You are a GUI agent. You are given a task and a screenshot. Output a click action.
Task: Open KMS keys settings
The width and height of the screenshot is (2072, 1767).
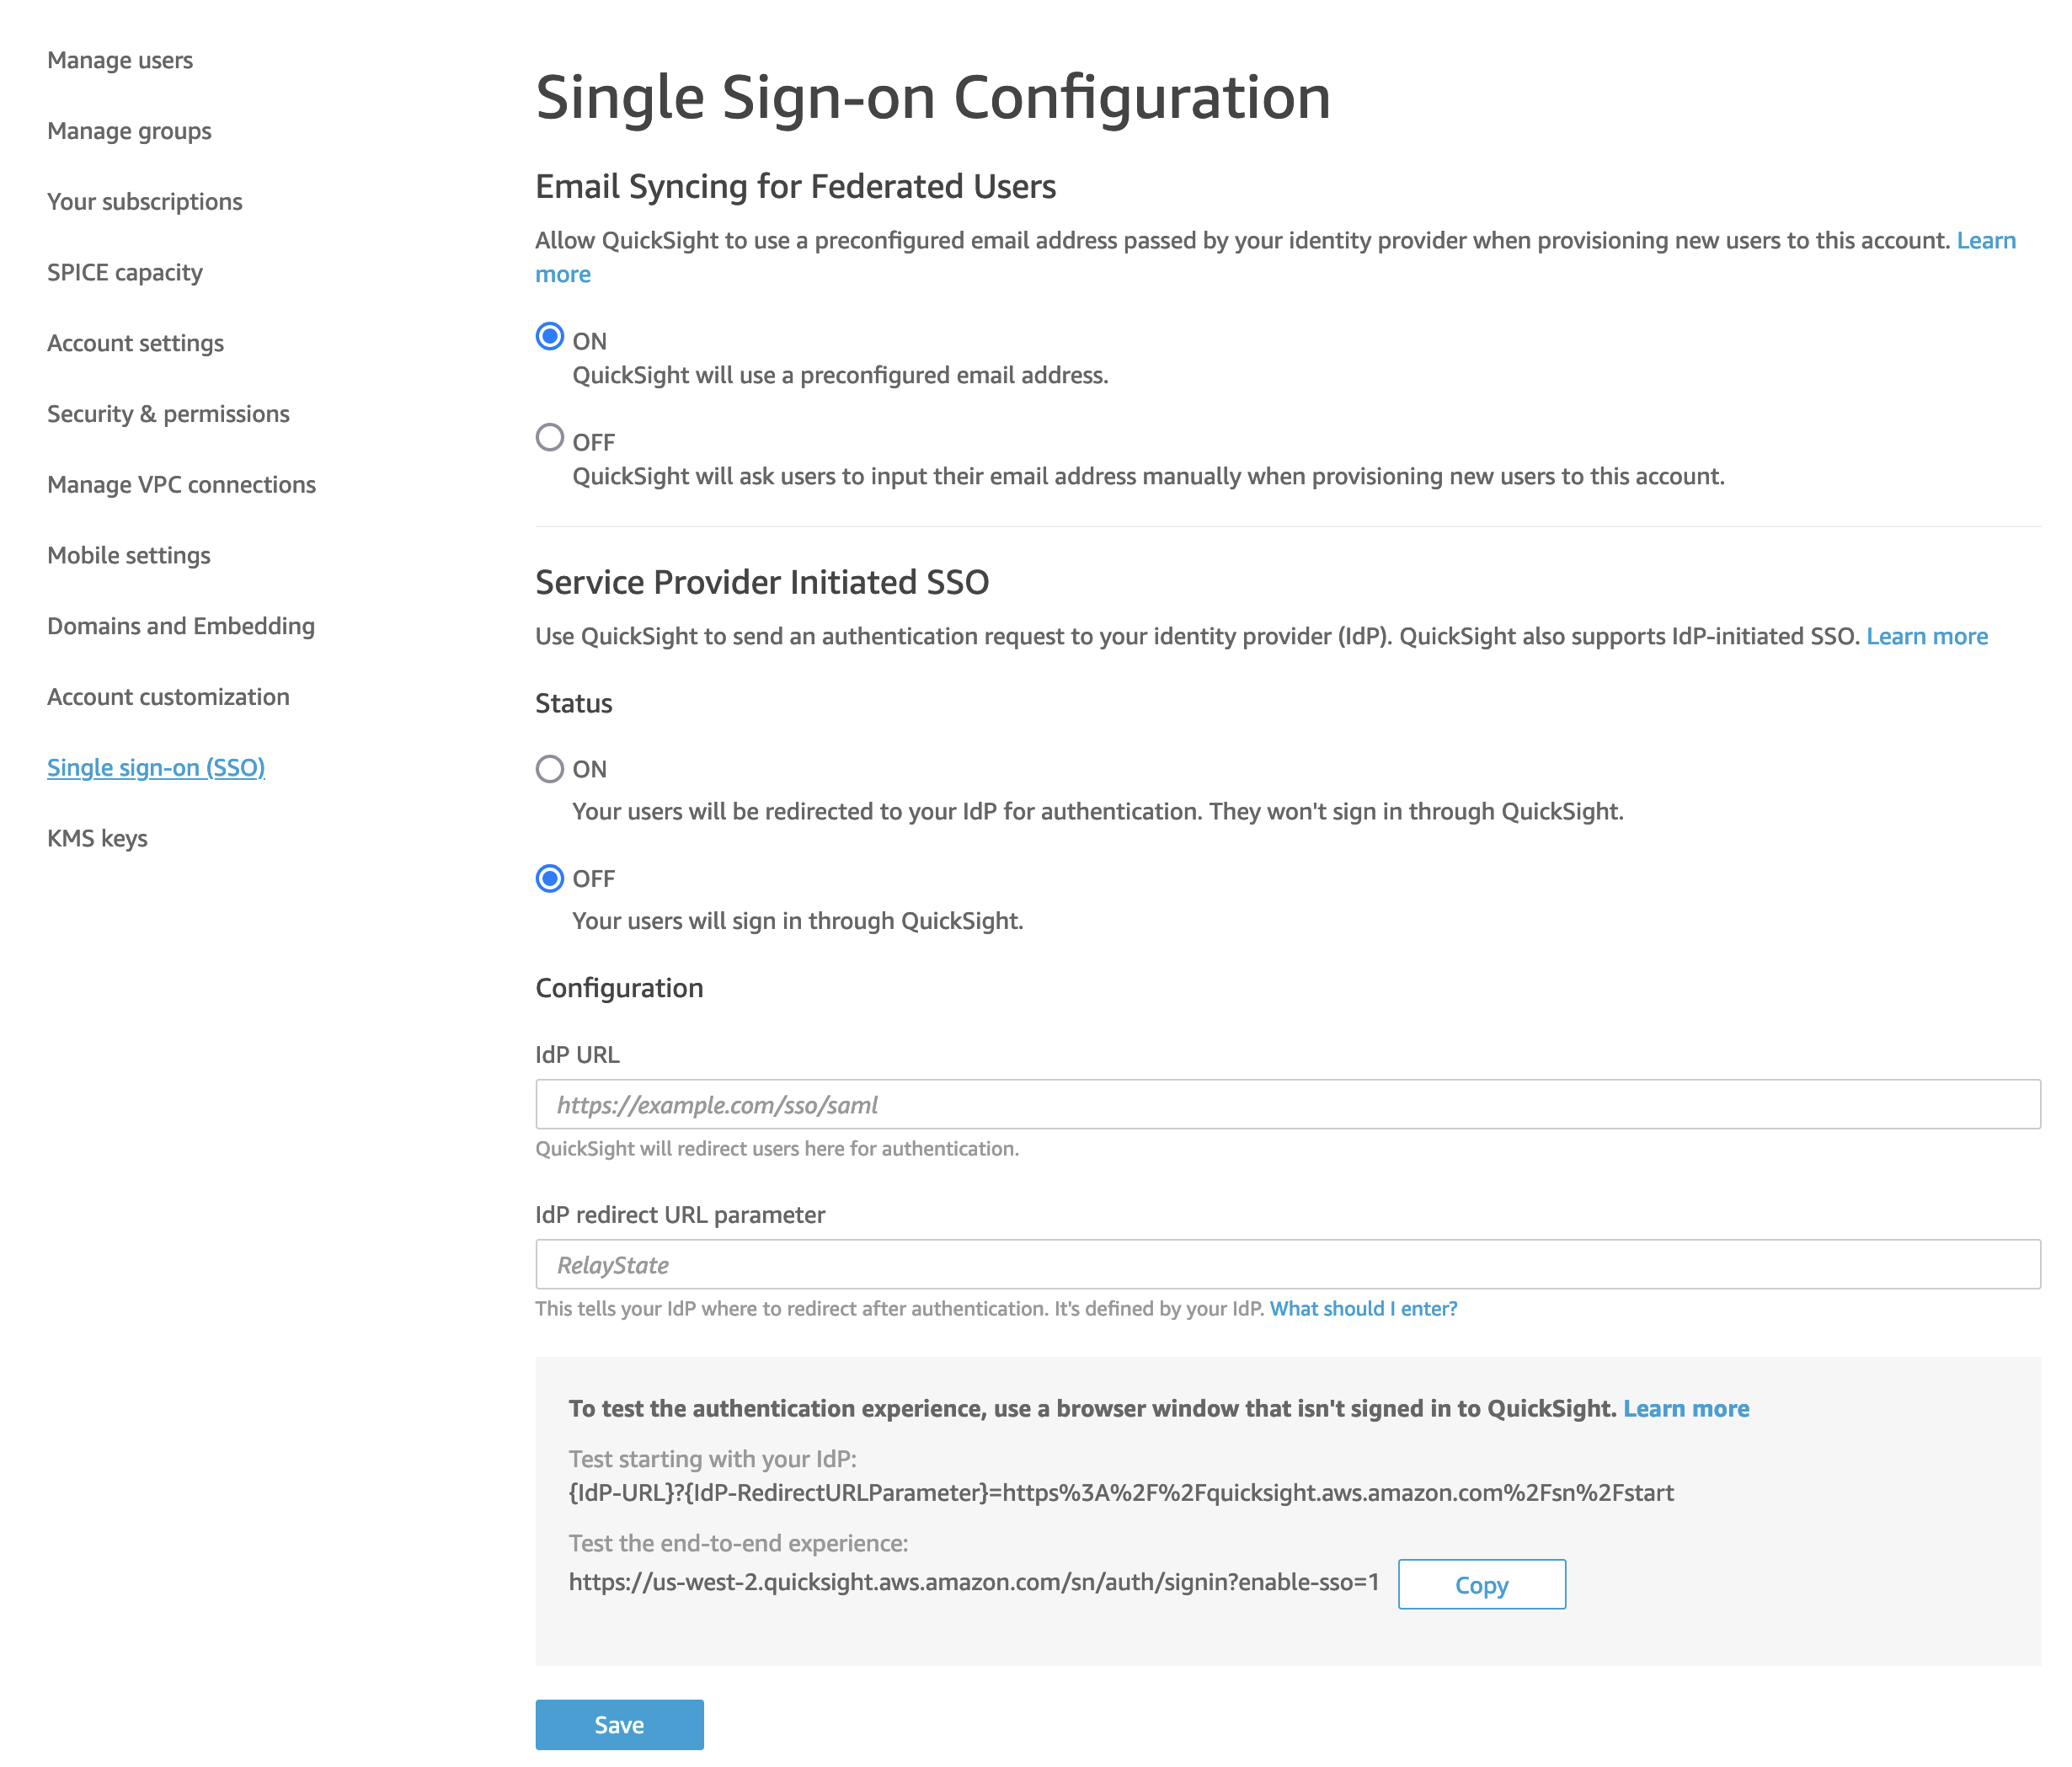click(x=97, y=838)
